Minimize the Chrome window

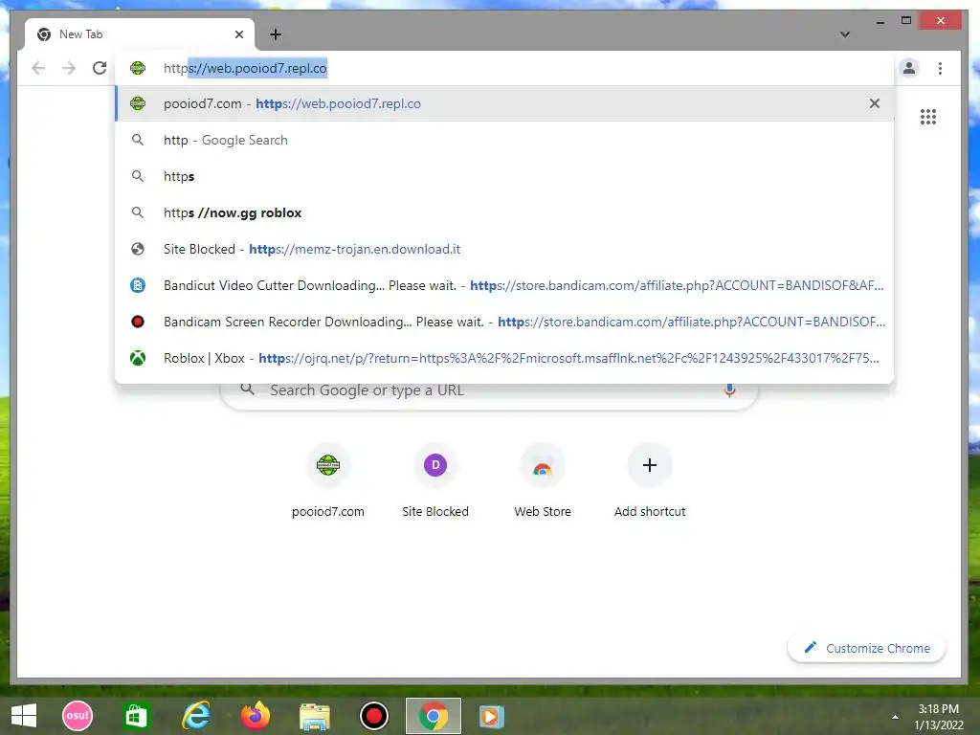(880, 21)
